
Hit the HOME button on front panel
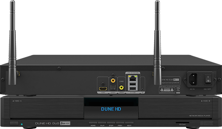(93, 123)
